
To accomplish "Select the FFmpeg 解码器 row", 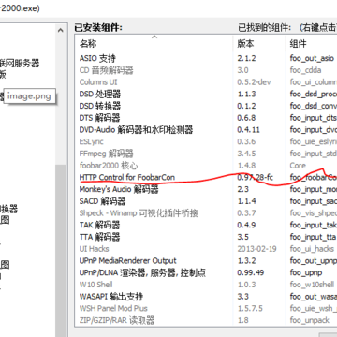I will tap(206, 154).
